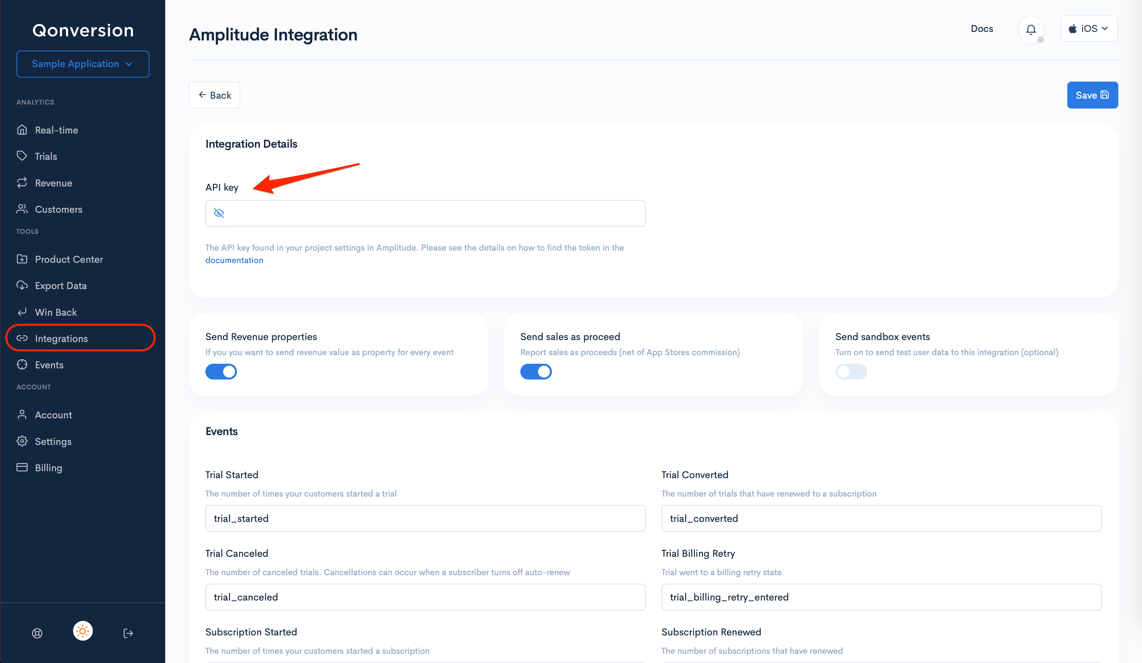The height and width of the screenshot is (663, 1142).
Task: Open Win Back in sidebar
Action: [56, 312]
